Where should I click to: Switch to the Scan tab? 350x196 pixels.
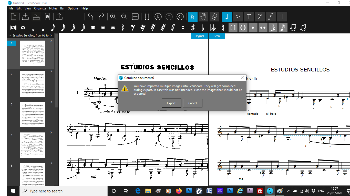coord(217,36)
